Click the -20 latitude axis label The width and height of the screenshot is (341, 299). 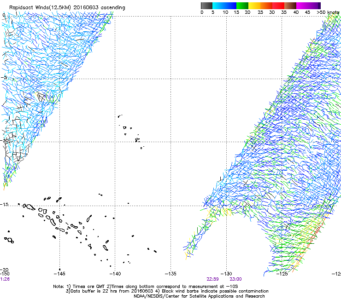click(x=4, y=270)
